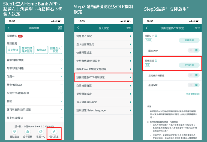Open the 99+ notification badge
The image size is (207, 142).
pos(20,36)
